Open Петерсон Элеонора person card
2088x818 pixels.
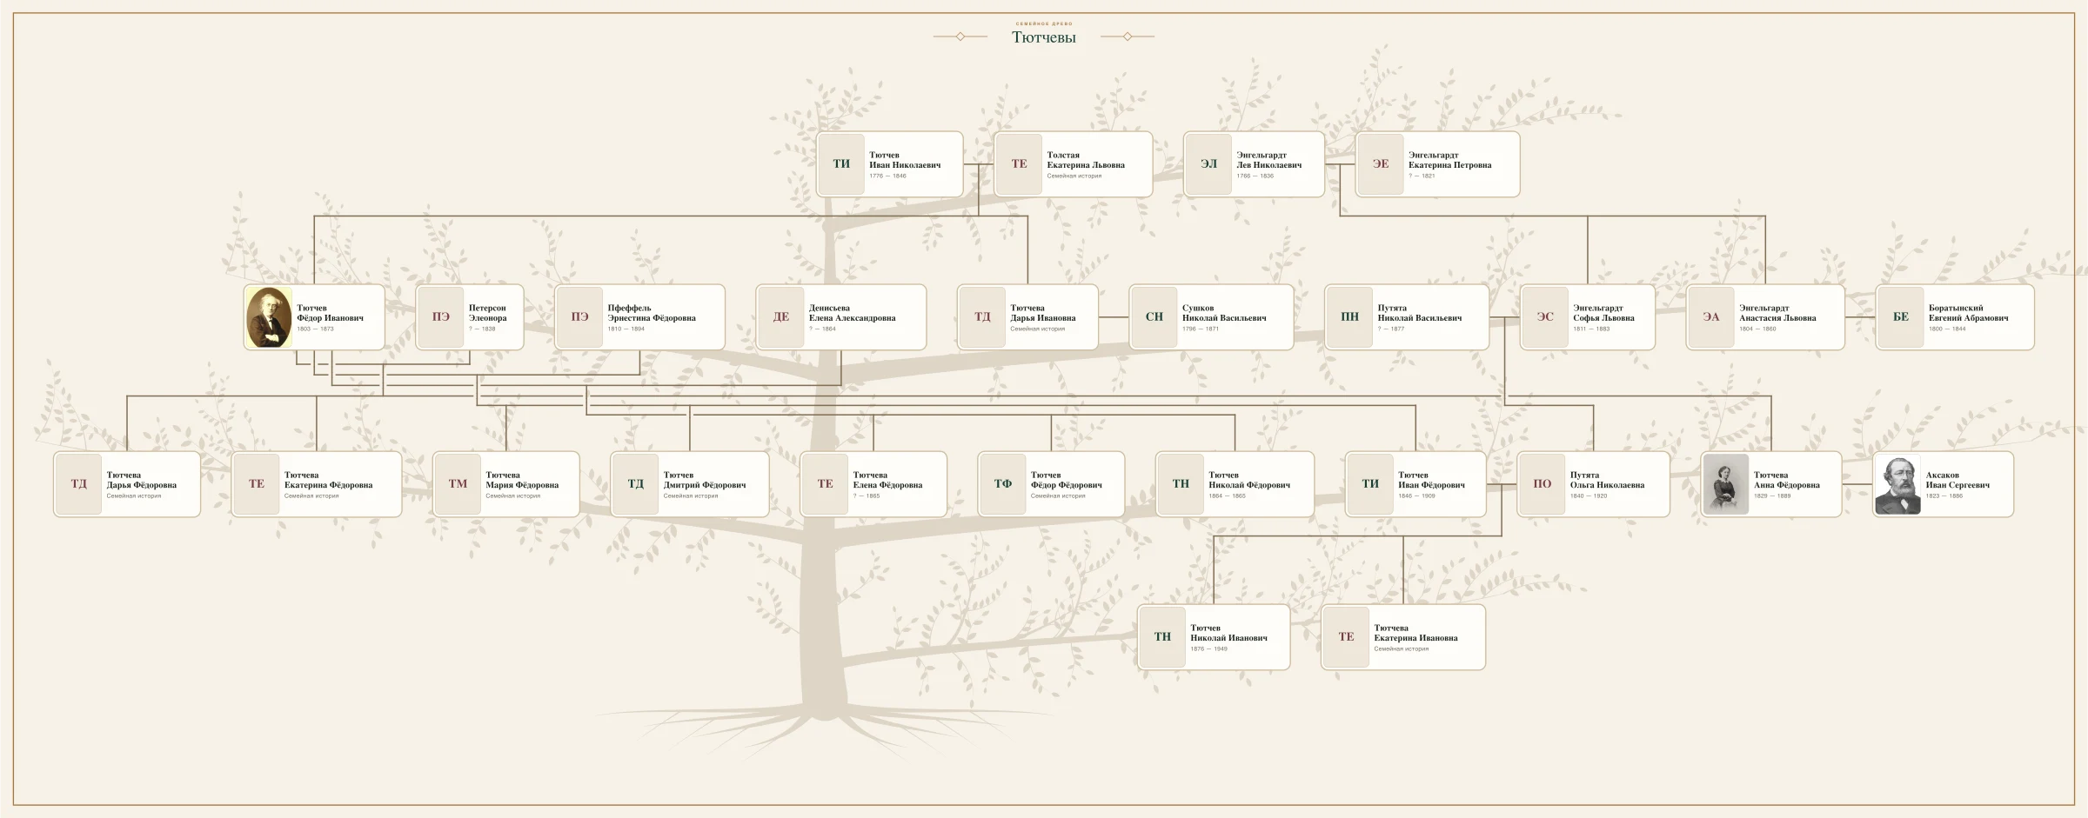coord(470,317)
